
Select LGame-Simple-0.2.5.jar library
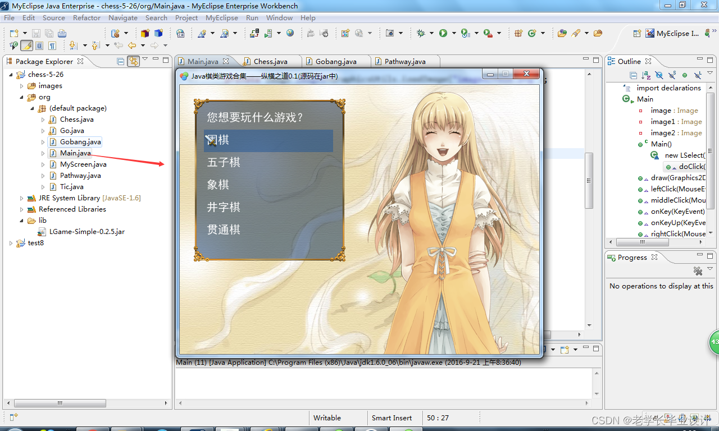(x=87, y=232)
